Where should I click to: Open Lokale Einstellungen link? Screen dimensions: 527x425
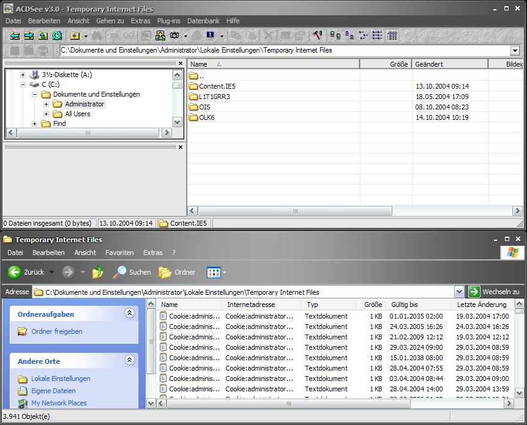coord(61,379)
